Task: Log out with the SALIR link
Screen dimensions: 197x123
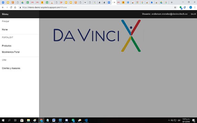Action: (x=193, y=14)
